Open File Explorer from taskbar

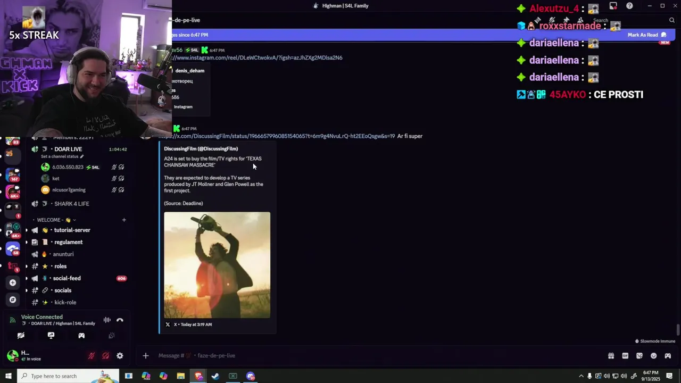pyautogui.click(x=181, y=376)
